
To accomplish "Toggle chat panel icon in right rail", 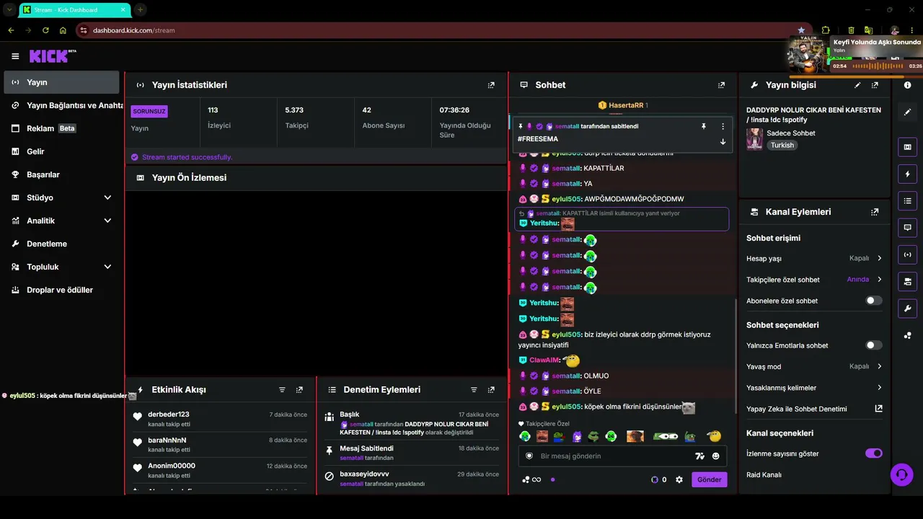I will [907, 227].
